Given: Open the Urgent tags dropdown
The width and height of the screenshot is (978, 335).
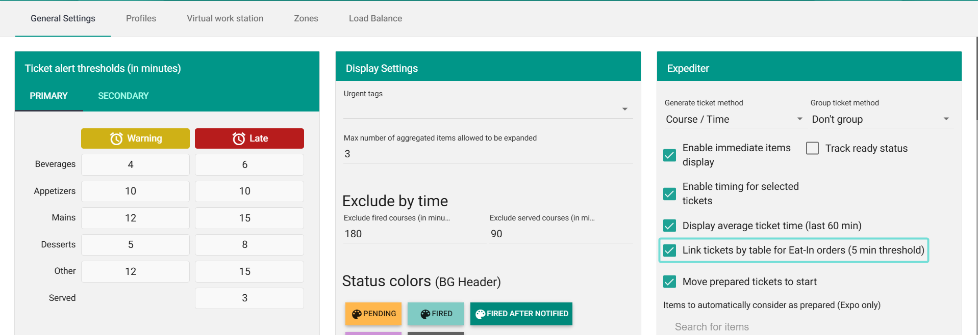Looking at the screenshot, I should (624, 109).
